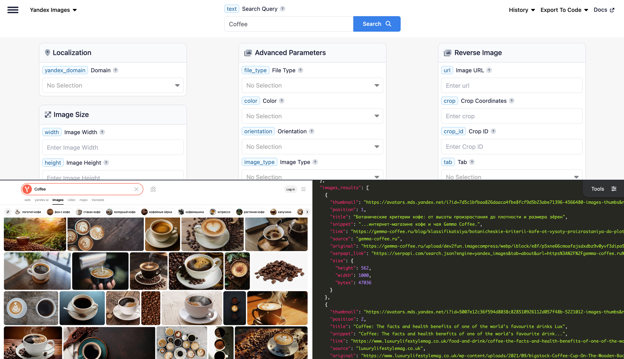
Task: Click the кофемашина suggestion chip
Action: pos(192,212)
